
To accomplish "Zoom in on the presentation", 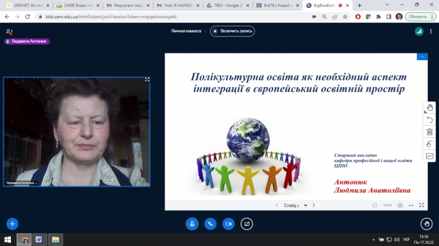I will pyautogui.click(x=400, y=206).
